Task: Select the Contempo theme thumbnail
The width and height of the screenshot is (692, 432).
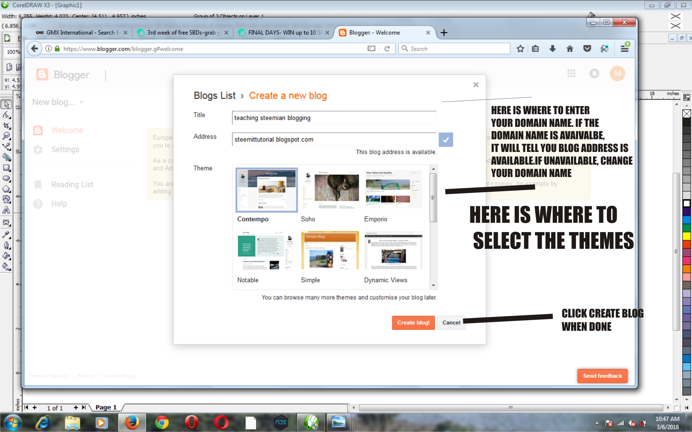Action: click(x=266, y=190)
